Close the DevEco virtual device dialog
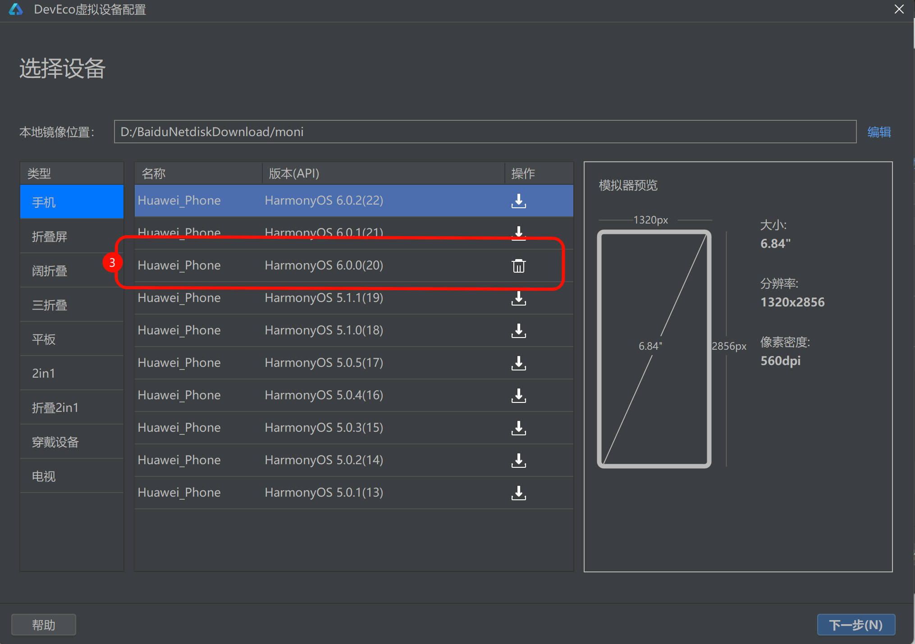Viewport: 915px width, 644px height. pos(899,9)
